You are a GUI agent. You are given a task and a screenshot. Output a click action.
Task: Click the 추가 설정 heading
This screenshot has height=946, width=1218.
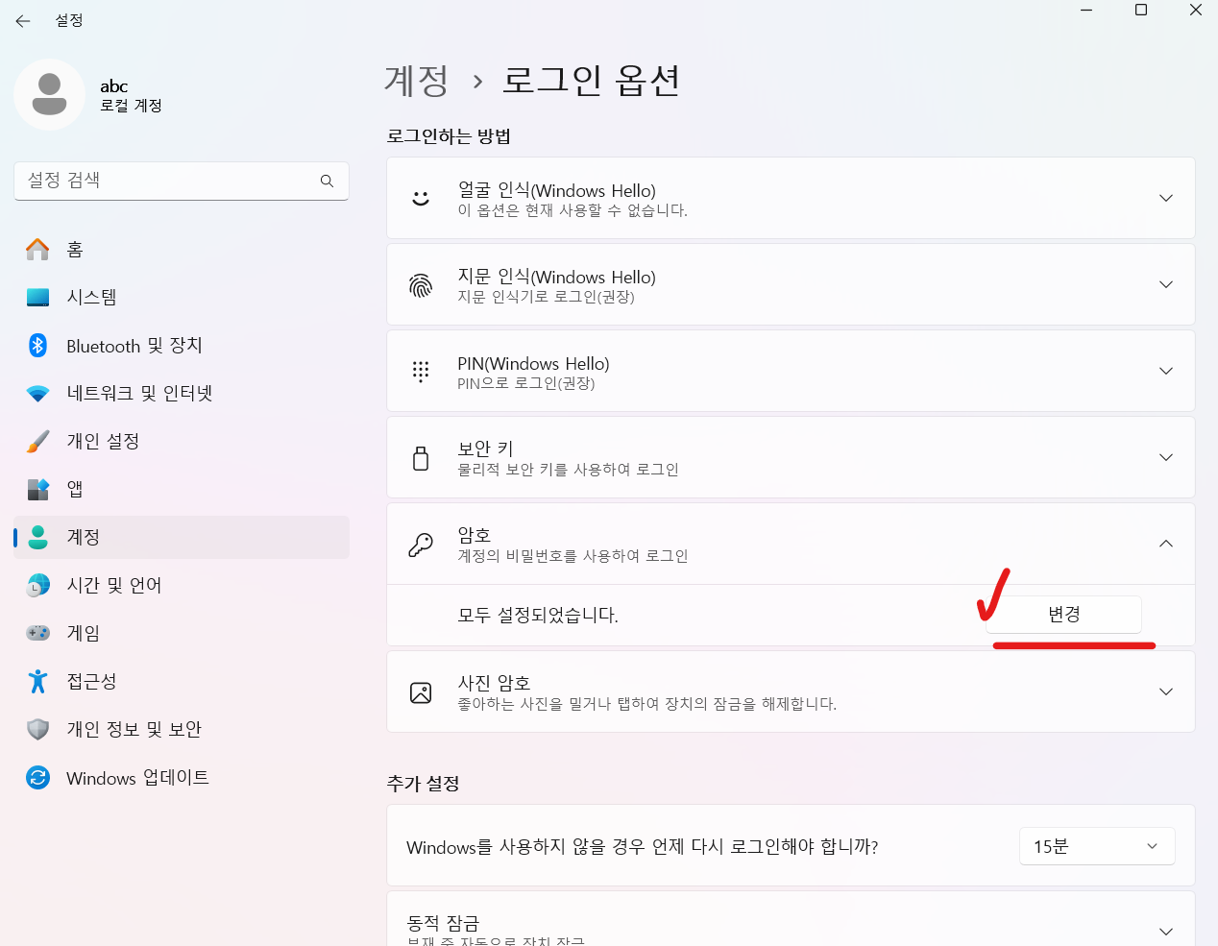coord(423,784)
